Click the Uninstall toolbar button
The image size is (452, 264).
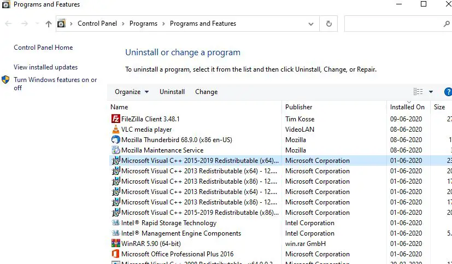click(x=172, y=92)
